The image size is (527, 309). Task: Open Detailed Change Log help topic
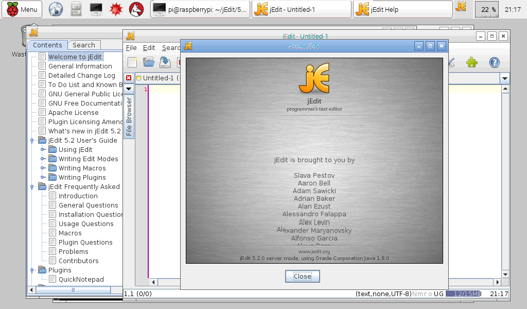[82, 75]
